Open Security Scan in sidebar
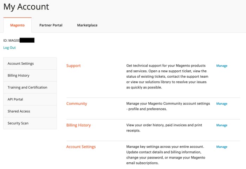Screen dimensions: 246x169 18,123
